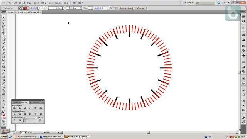
Task: Select the Line Segment tool
Action: pyautogui.click(x=3, y=37)
